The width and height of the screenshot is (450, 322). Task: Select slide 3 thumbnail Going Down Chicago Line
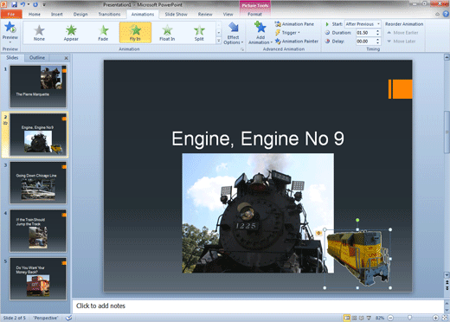pyautogui.click(x=38, y=183)
